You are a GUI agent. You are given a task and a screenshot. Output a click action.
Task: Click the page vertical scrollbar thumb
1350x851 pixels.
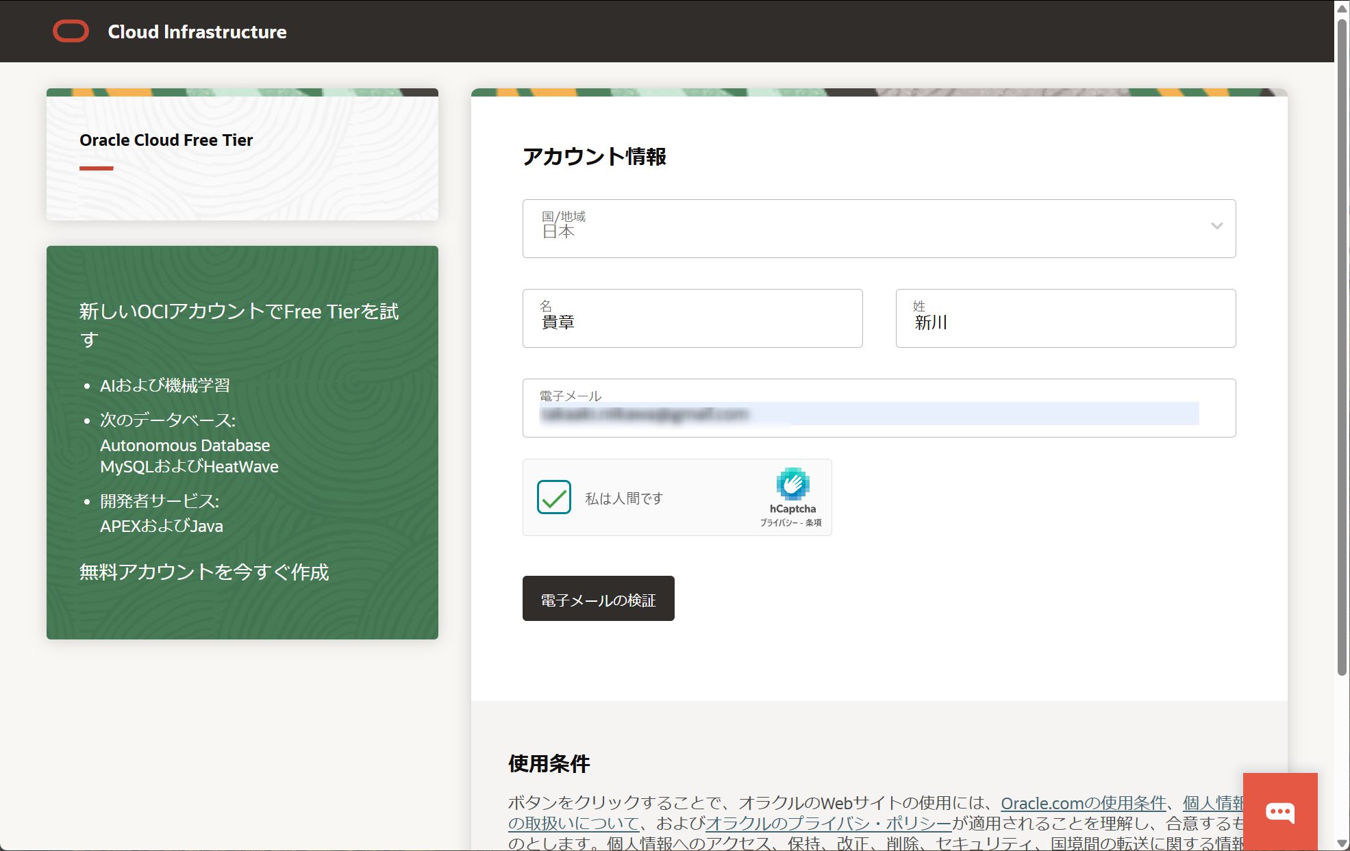tap(1342, 346)
